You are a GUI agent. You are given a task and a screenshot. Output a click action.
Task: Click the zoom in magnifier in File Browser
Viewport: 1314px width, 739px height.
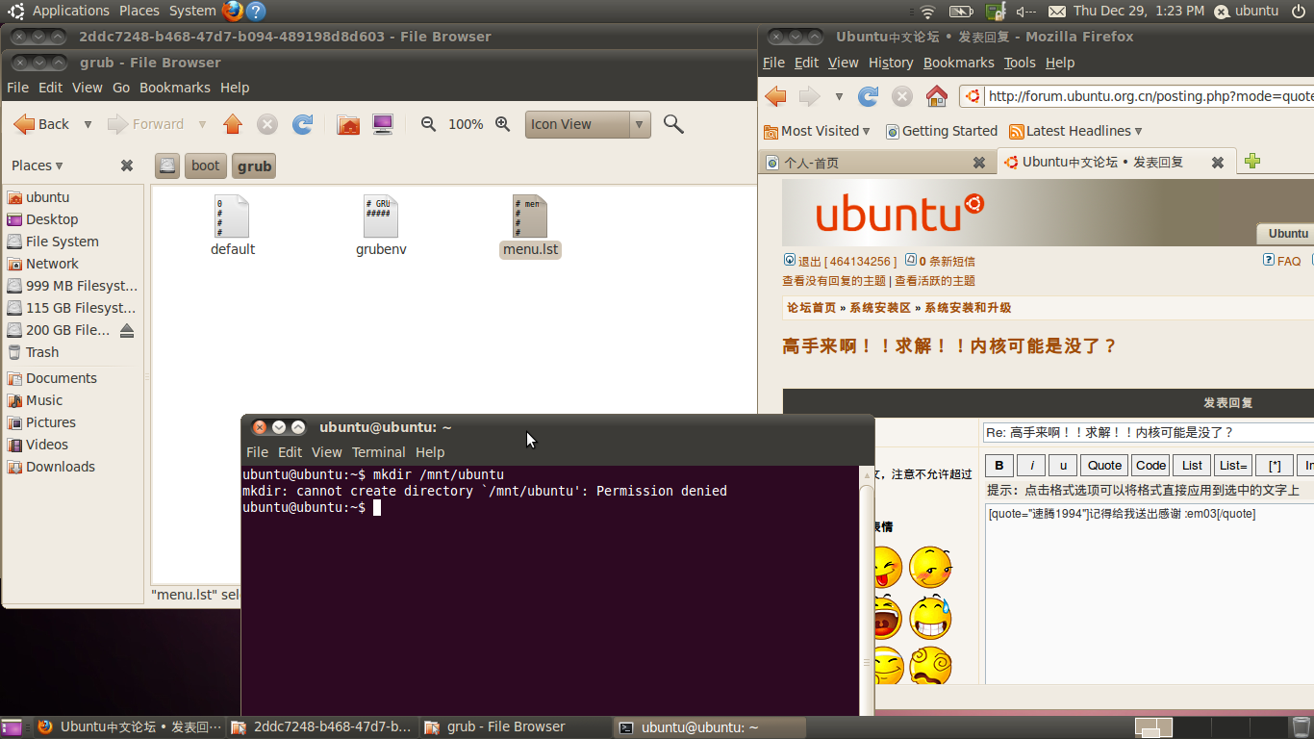pyautogui.click(x=502, y=124)
